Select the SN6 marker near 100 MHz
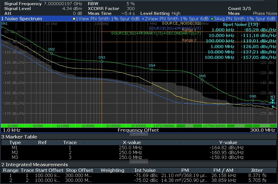278x184 pixels. (253, 100)
